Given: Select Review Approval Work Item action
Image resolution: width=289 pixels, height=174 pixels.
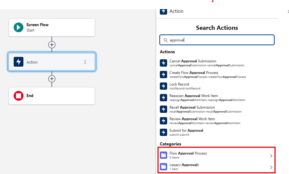Looking at the screenshot, I should click(217, 121).
